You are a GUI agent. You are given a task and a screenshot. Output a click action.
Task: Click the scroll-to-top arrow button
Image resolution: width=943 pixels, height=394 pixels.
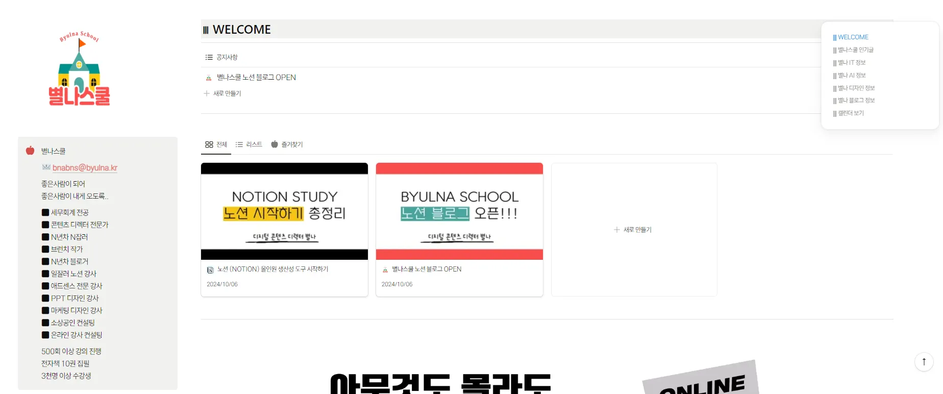[924, 362]
